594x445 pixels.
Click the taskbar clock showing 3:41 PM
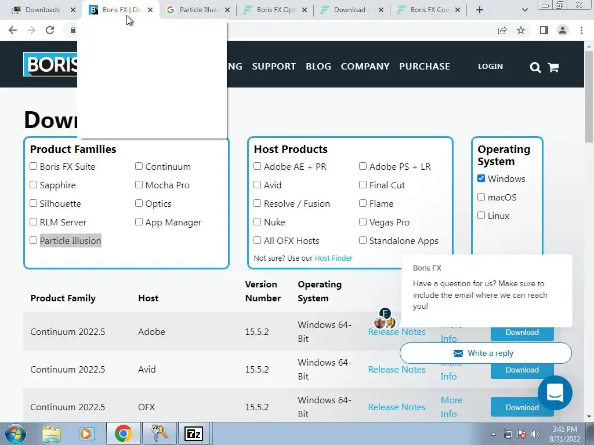coord(564,434)
